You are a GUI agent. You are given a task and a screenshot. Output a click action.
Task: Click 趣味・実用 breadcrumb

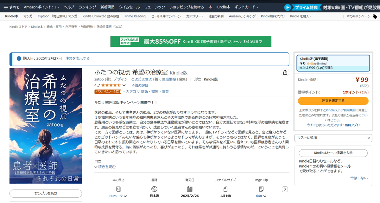[54, 27]
